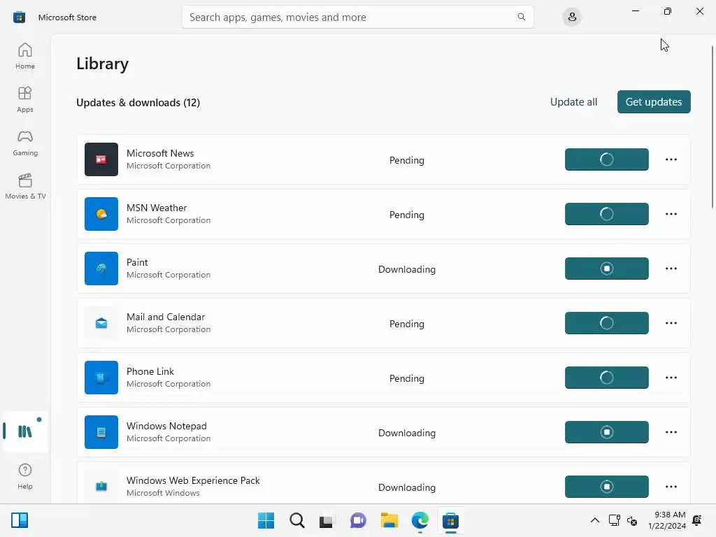Show hidden system tray icons
Image resolution: width=716 pixels, height=537 pixels.
click(x=594, y=520)
